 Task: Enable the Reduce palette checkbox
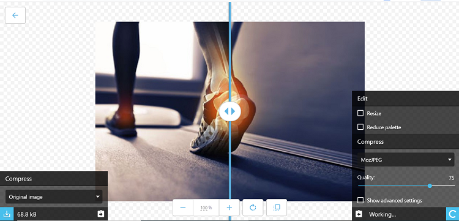pos(360,127)
